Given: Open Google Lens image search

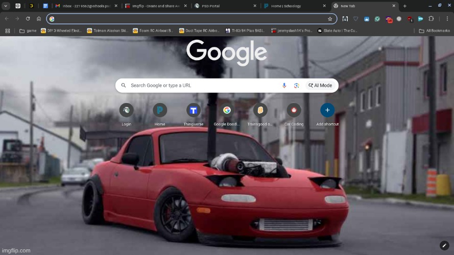Looking at the screenshot, I should click(x=296, y=86).
